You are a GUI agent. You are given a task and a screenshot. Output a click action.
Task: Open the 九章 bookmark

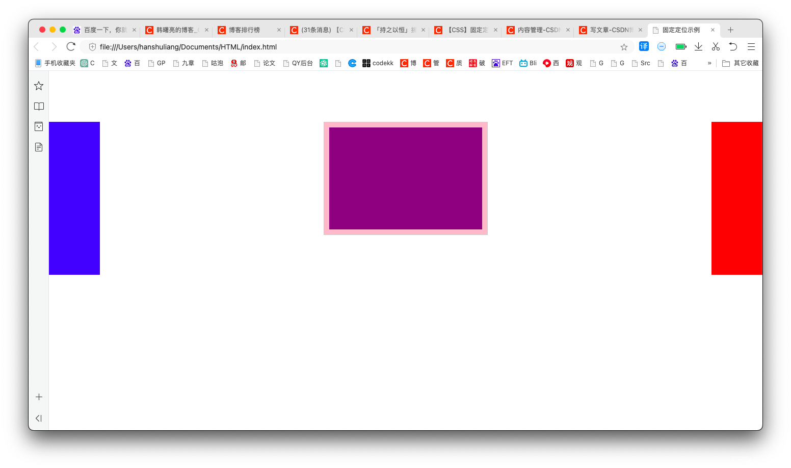point(183,63)
